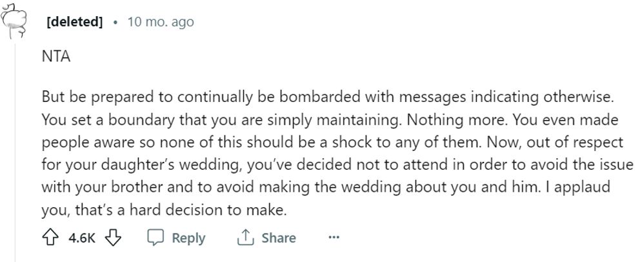
Task: Click the [deleted] username
Action: click(x=75, y=23)
